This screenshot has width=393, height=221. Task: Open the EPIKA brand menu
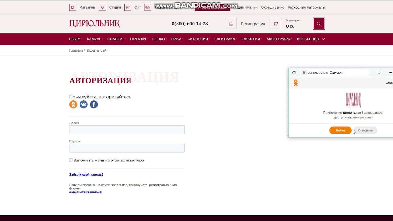tap(176, 39)
